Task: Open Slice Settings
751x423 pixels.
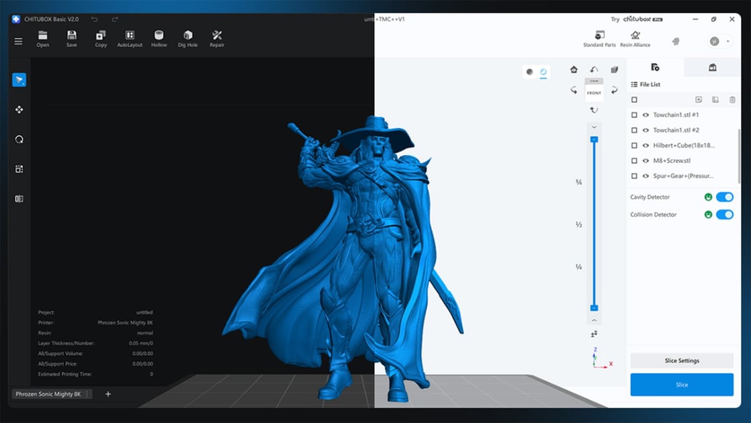Action: tap(681, 361)
